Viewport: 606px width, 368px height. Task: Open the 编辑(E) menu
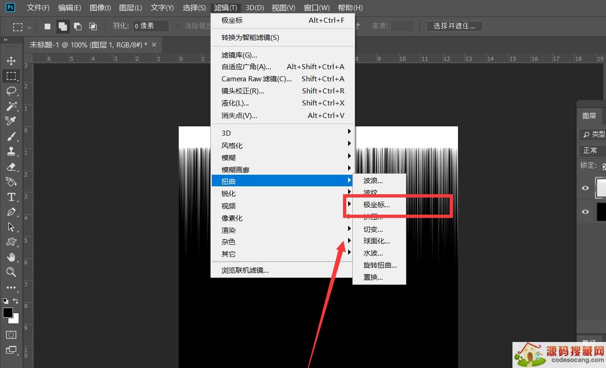69,7
